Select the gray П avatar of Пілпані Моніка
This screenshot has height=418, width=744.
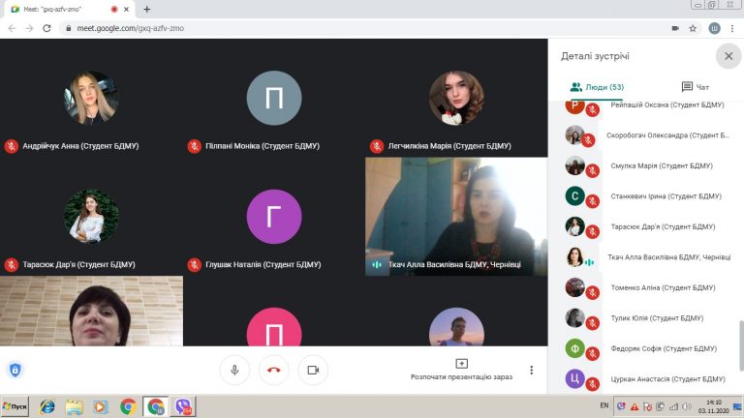click(274, 98)
